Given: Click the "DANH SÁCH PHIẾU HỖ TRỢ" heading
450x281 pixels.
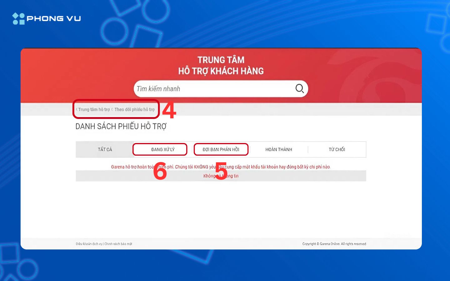Looking at the screenshot, I should click(x=121, y=126).
